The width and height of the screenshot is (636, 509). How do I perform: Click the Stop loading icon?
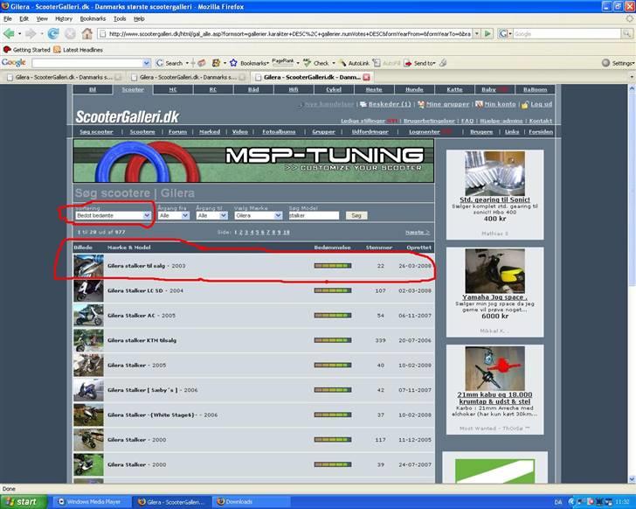(x=70, y=33)
